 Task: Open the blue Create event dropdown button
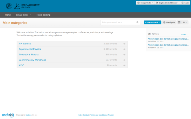(x=152, y=22)
